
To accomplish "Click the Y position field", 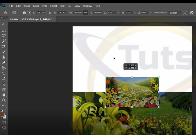I will 62,13.
